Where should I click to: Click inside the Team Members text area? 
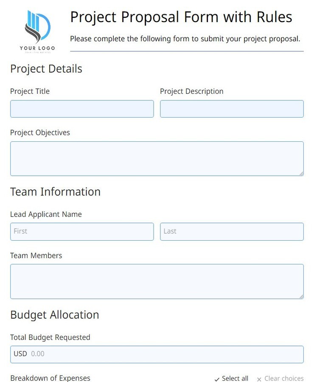[x=157, y=281]
